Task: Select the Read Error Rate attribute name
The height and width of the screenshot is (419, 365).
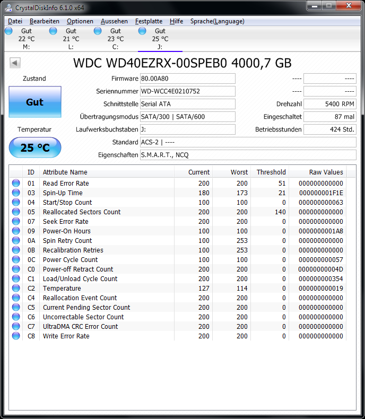Action: tap(66, 184)
